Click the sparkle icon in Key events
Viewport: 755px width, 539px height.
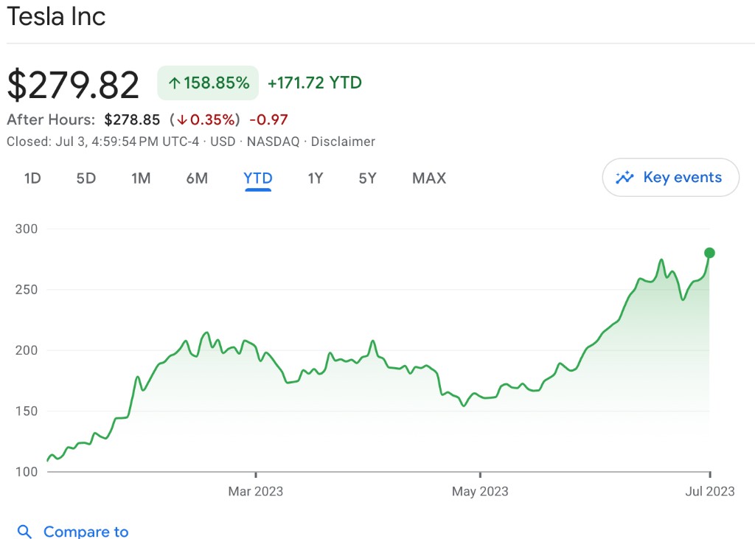pyautogui.click(x=624, y=178)
